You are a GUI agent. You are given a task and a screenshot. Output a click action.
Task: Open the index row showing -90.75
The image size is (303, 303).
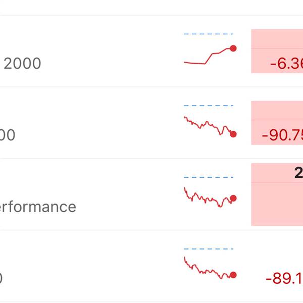(151, 123)
